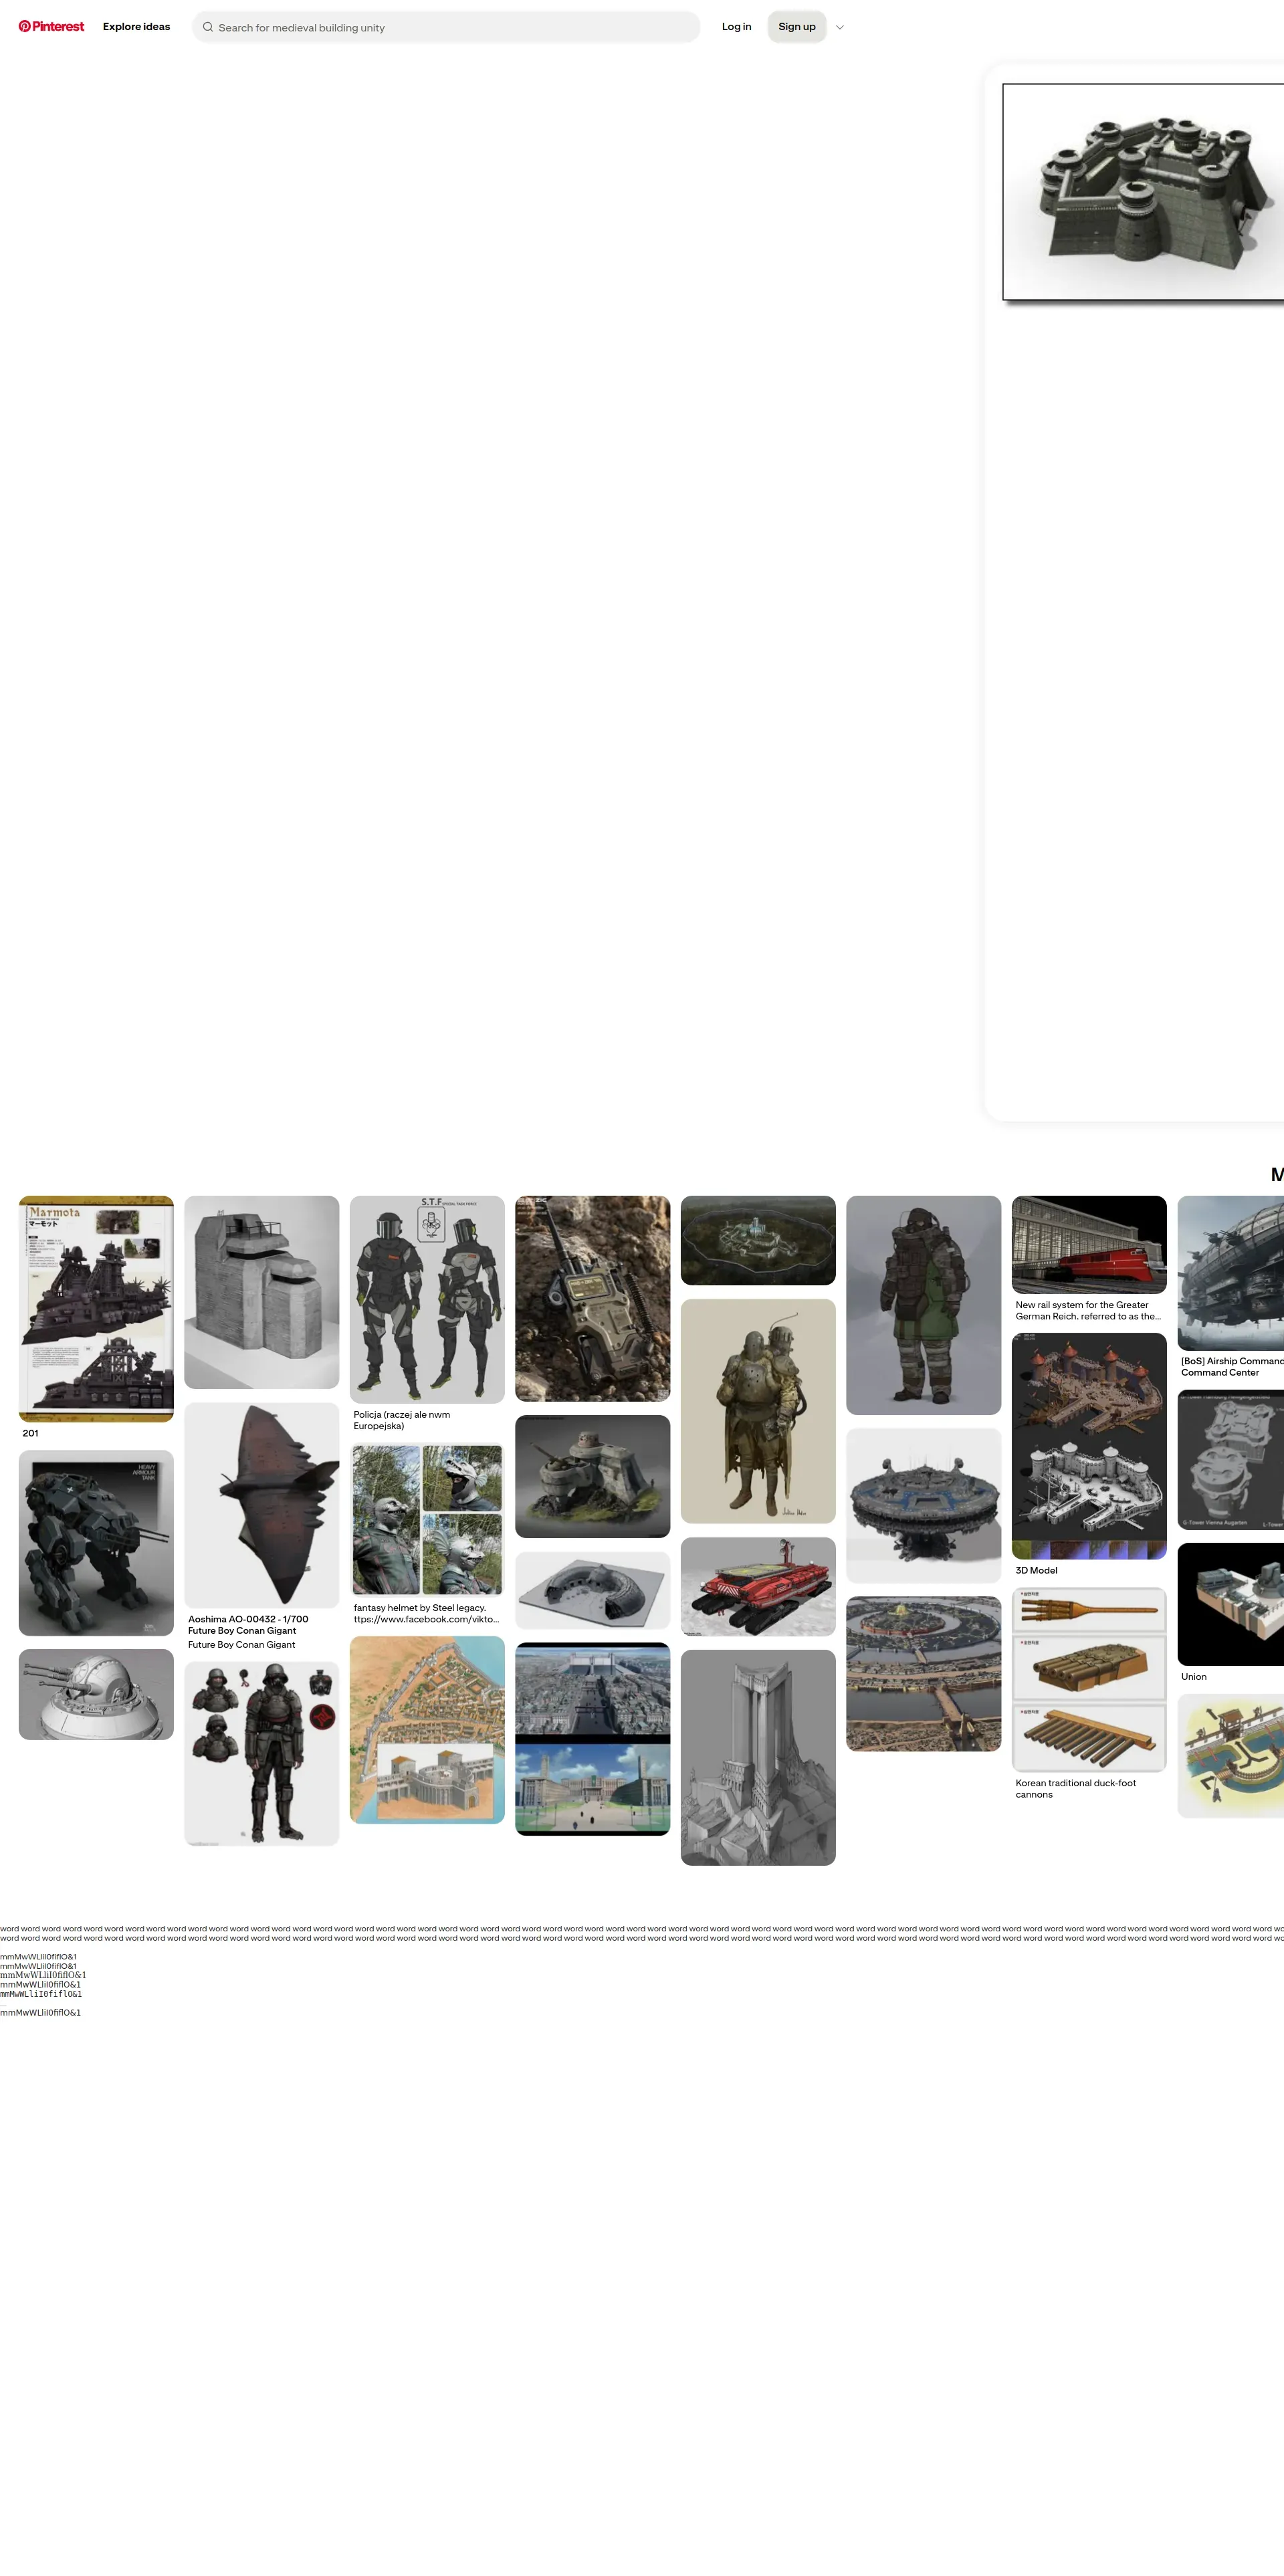
Task: Open the Marmota battleship pin
Action: pos(96,1308)
